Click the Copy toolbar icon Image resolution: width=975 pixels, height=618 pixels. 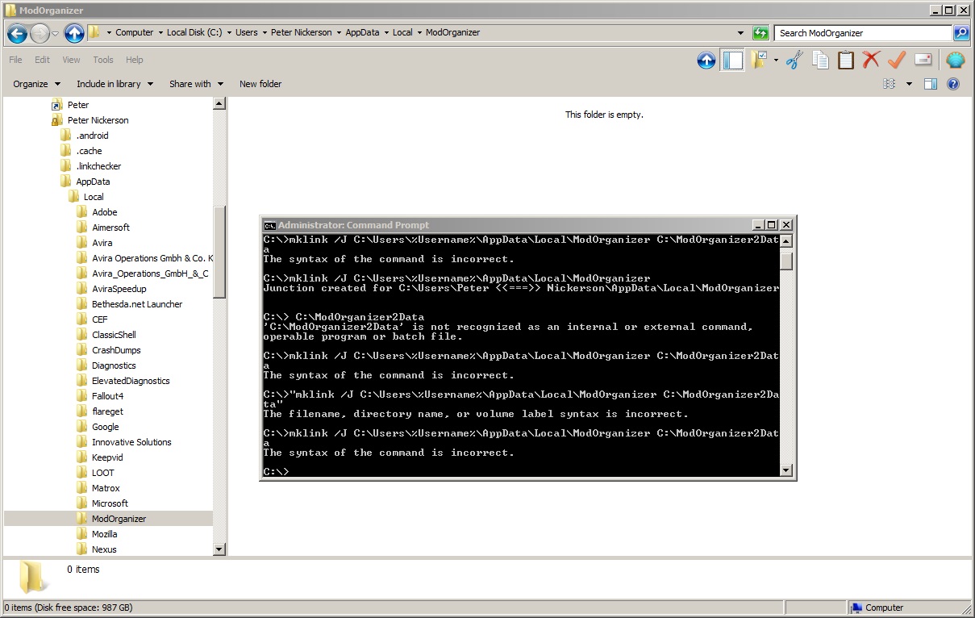pyautogui.click(x=820, y=61)
